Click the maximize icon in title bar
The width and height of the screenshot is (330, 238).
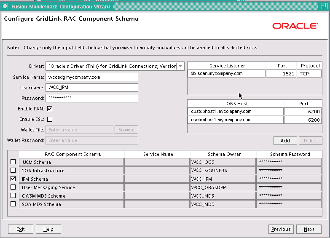click(x=325, y=6)
